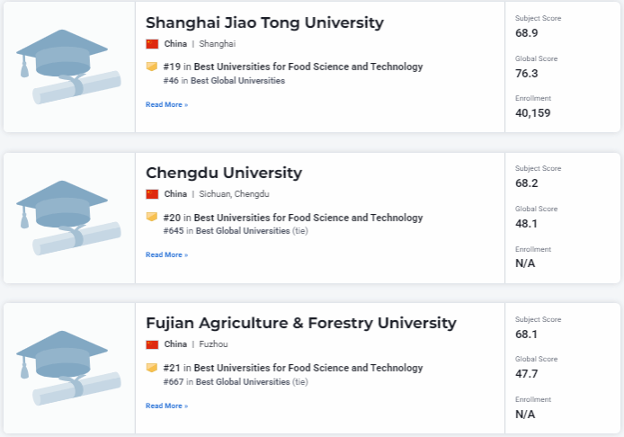This screenshot has height=437, width=624.
Task: Open Food Science ranking link at #19
Action: pos(308,67)
